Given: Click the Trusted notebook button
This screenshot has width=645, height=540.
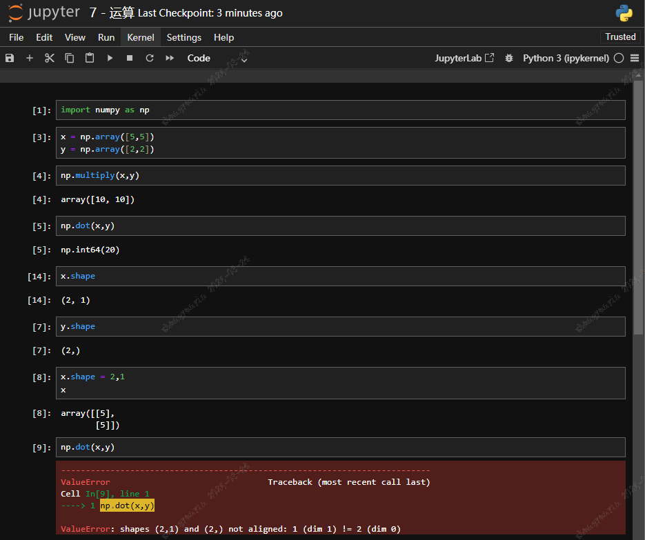Looking at the screenshot, I should coord(620,37).
